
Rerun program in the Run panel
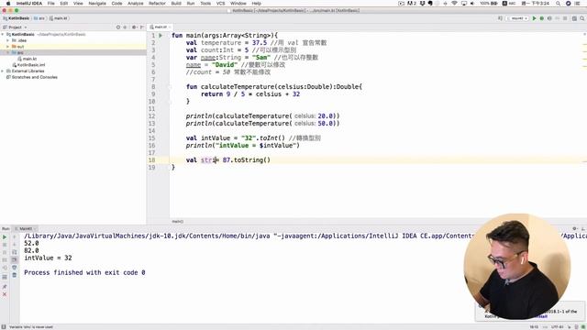pyautogui.click(x=5, y=237)
